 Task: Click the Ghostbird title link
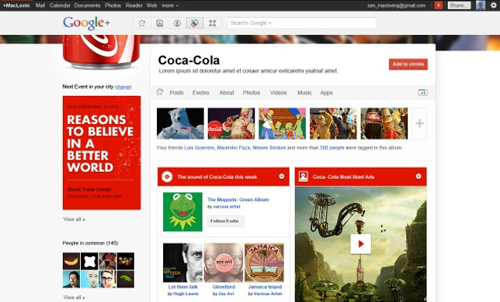tap(224, 287)
